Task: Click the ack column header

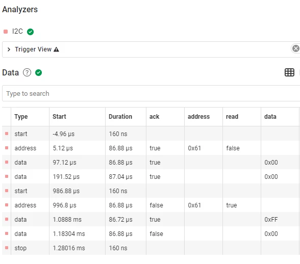Action: [154, 117]
